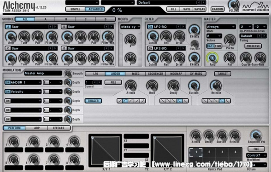Select previous waveform arrow for source C
Screen dimensions: 271x172
[50, 48]
